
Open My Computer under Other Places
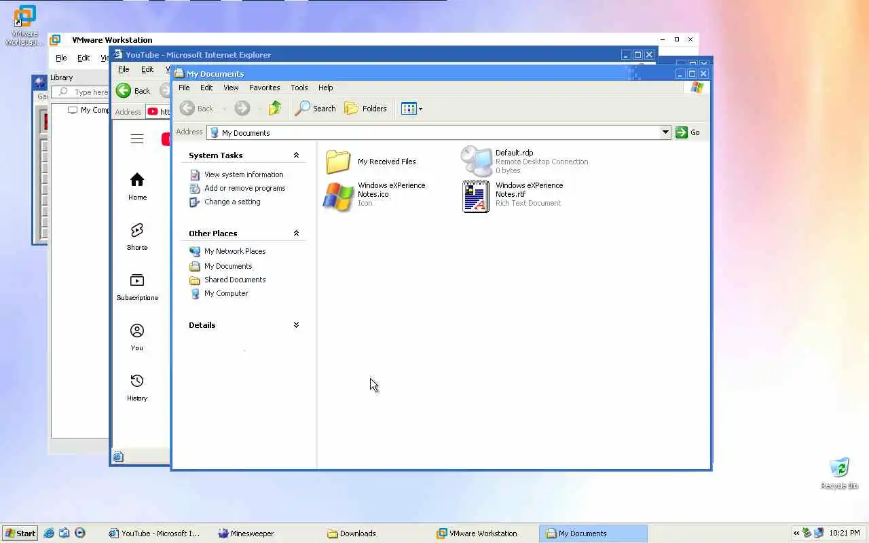[226, 293]
